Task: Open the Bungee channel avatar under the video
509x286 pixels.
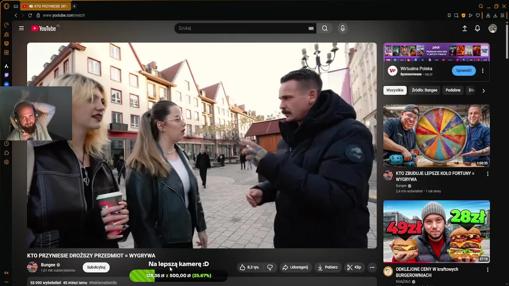Action: [x=32, y=267]
